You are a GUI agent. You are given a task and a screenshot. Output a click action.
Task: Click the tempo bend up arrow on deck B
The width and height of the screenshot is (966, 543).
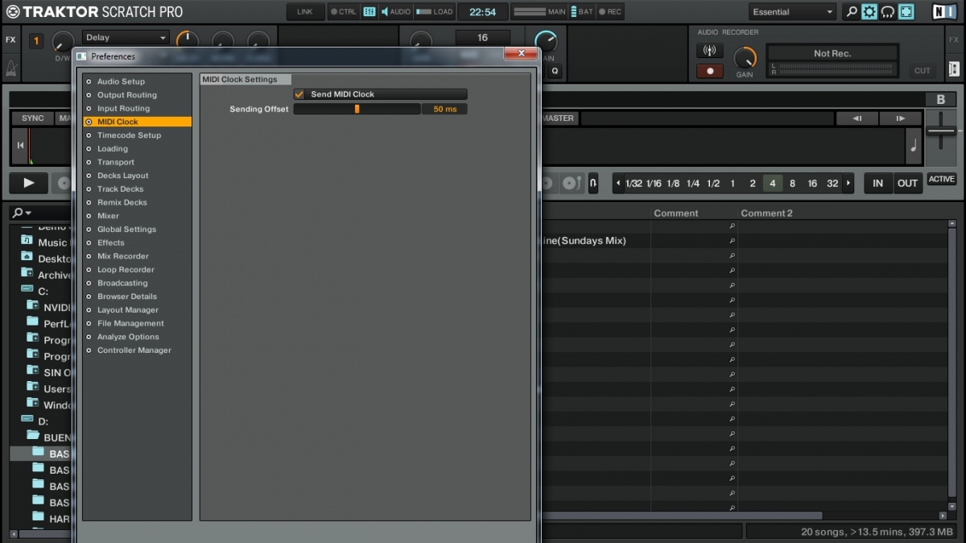point(900,118)
